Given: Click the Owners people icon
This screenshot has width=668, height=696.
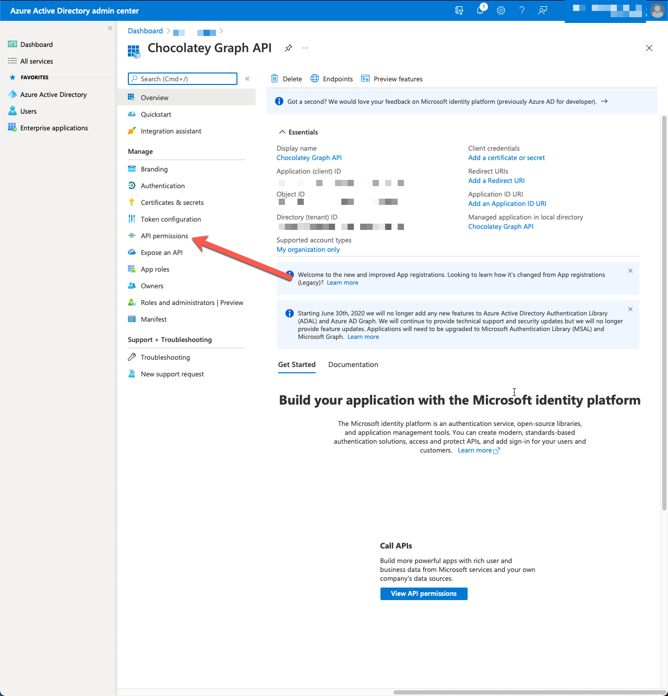Looking at the screenshot, I should coord(132,286).
